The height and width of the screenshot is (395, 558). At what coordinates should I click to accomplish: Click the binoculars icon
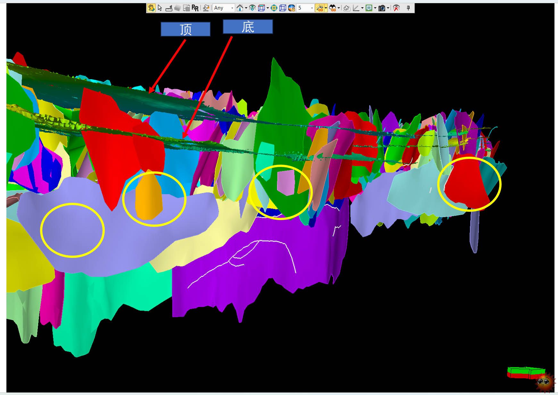click(x=333, y=8)
